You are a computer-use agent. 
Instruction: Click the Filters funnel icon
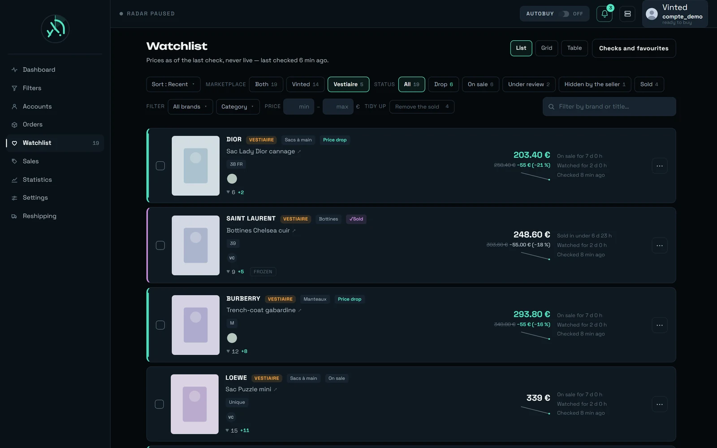[14, 88]
